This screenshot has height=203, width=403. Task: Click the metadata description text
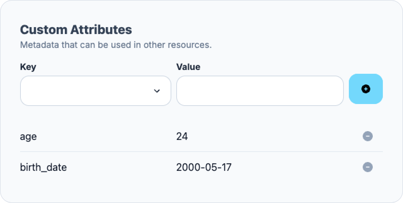[x=116, y=45]
